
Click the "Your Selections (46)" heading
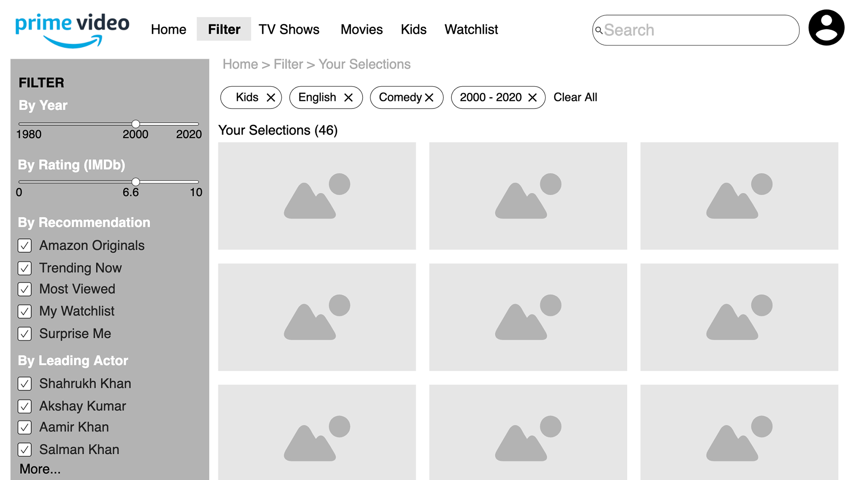(278, 130)
